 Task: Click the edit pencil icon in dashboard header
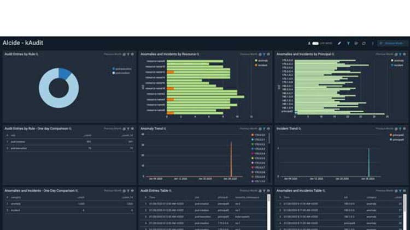click(339, 43)
